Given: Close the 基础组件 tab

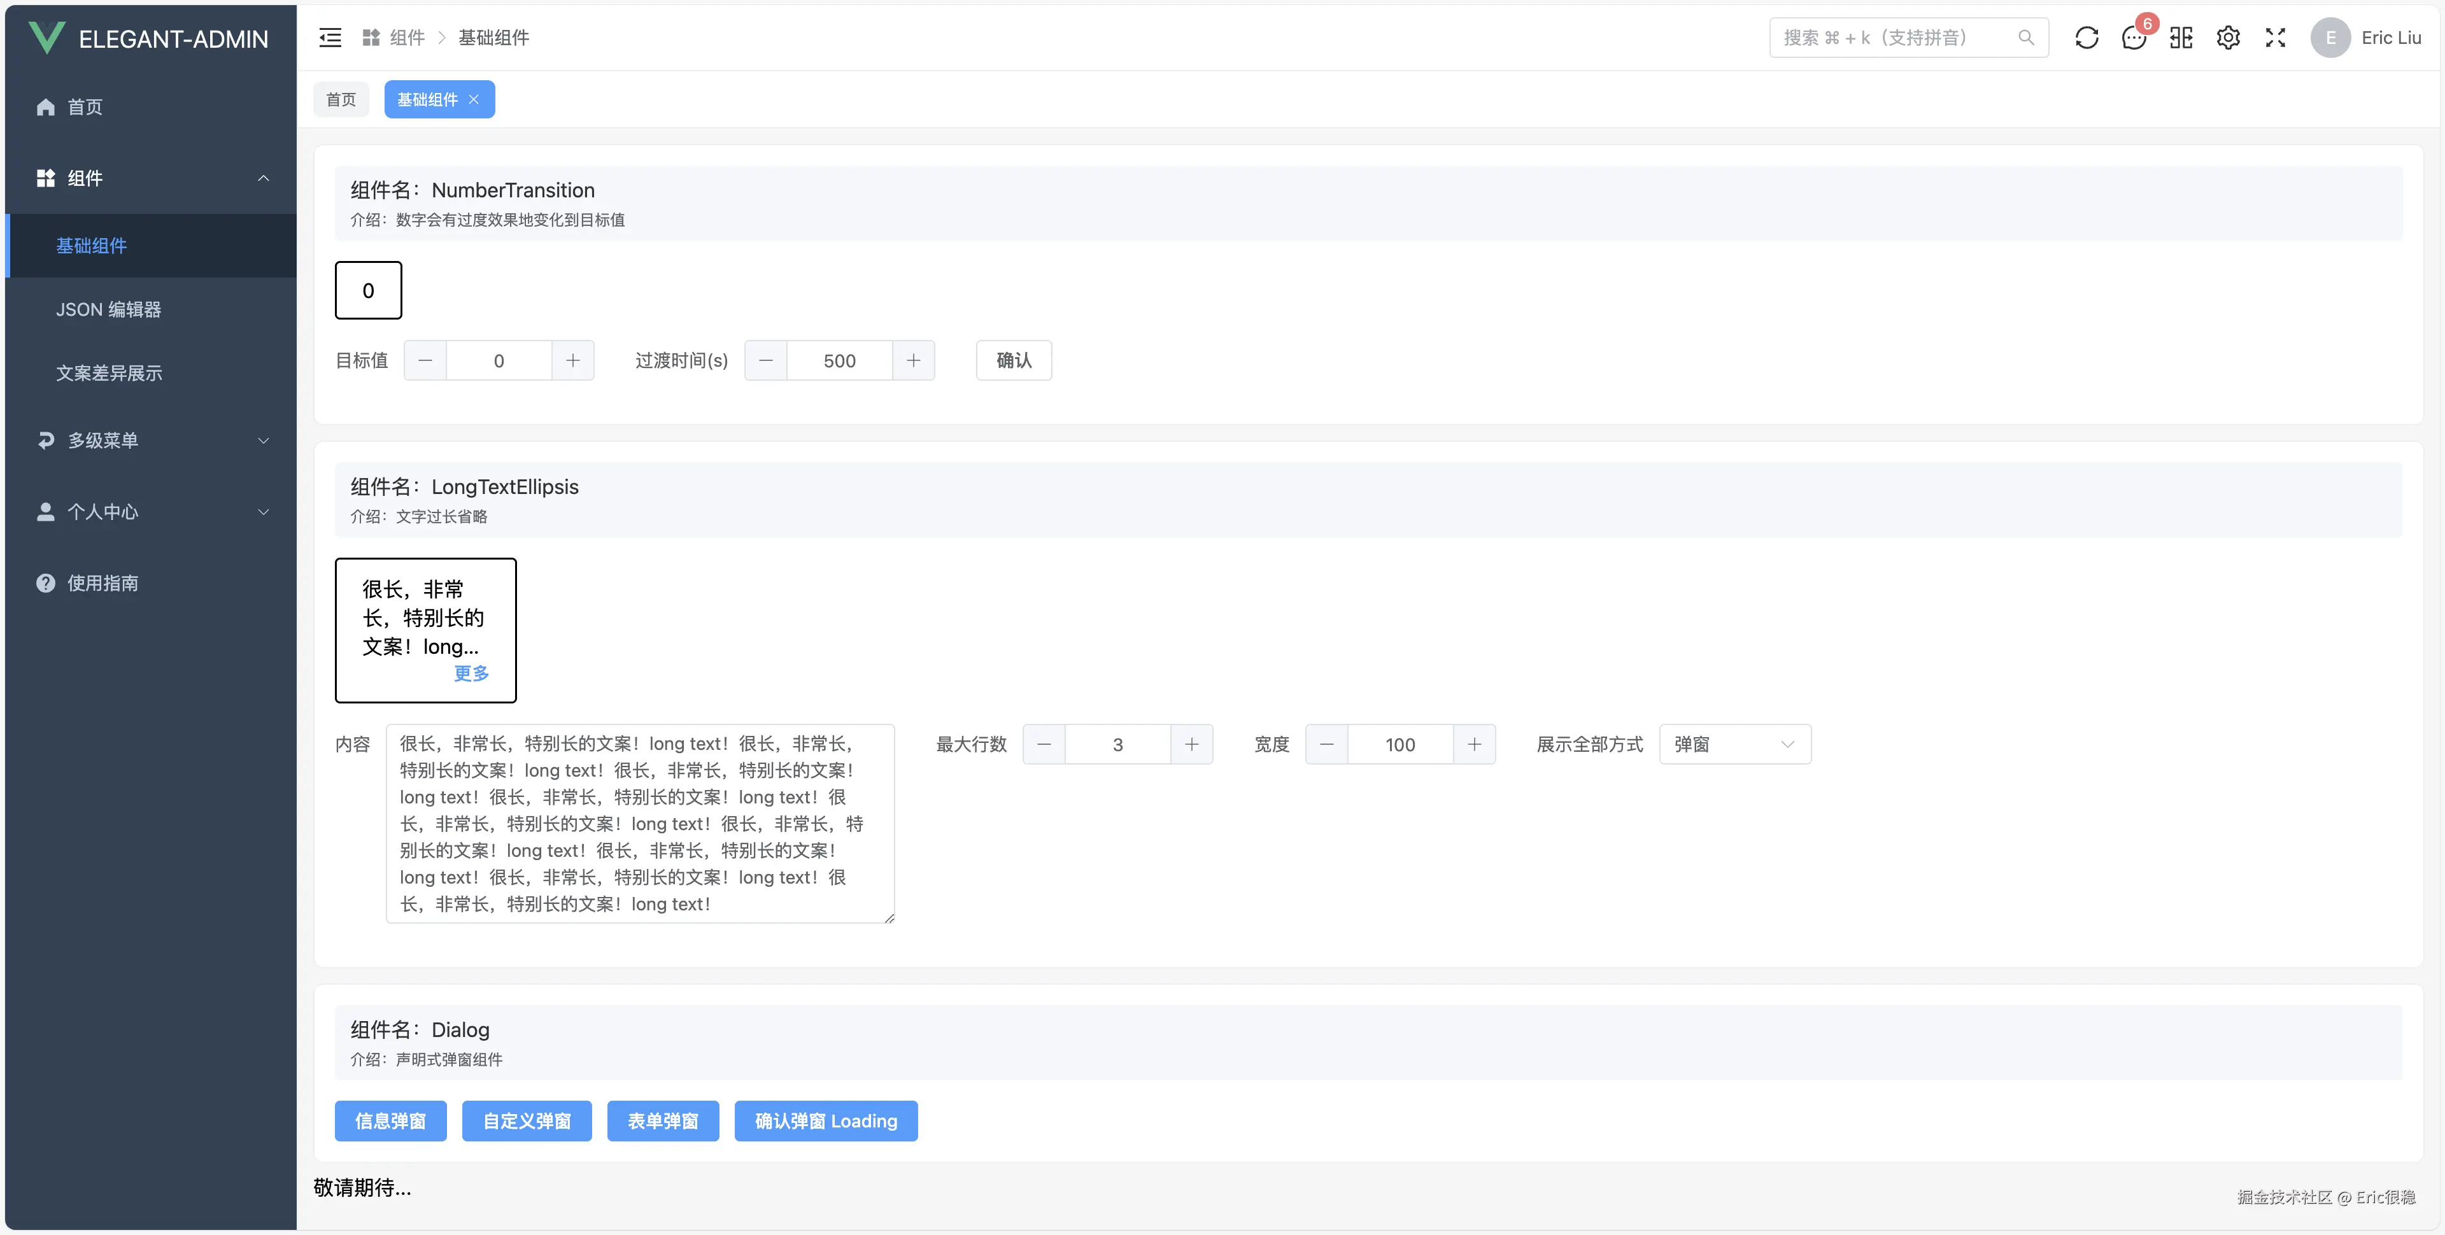Looking at the screenshot, I should click(x=474, y=100).
